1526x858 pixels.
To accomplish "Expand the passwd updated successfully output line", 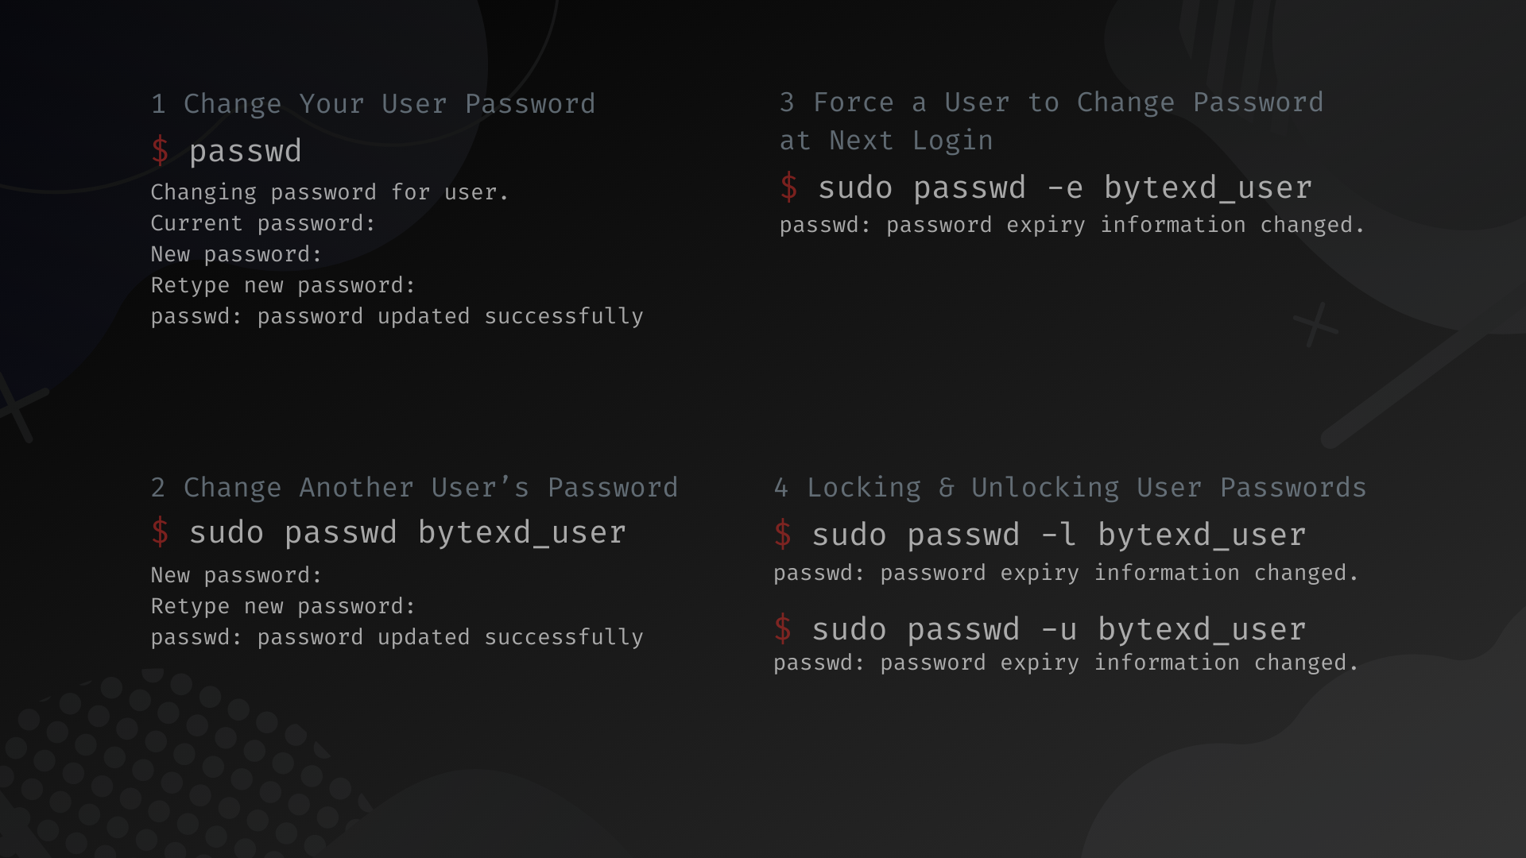I will point(396,315).
